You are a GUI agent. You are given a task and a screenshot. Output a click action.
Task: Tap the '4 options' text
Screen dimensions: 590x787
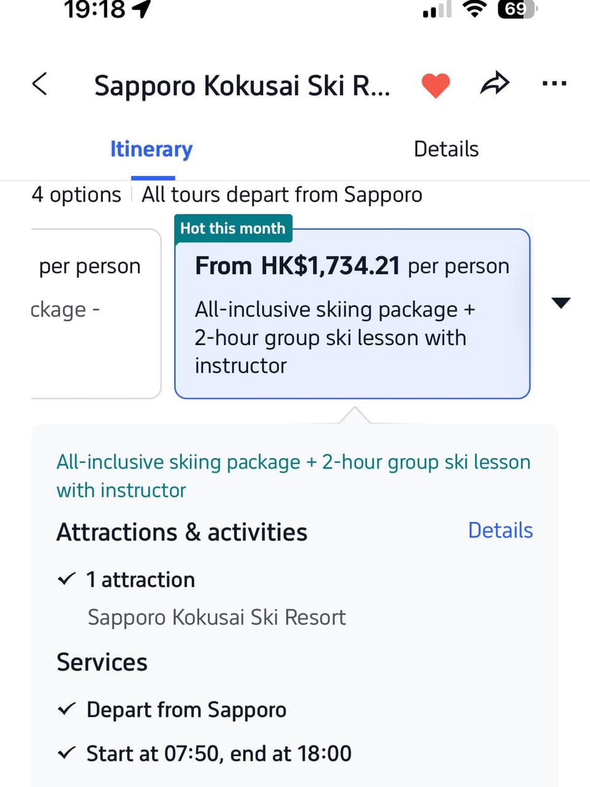coord(76,195)
